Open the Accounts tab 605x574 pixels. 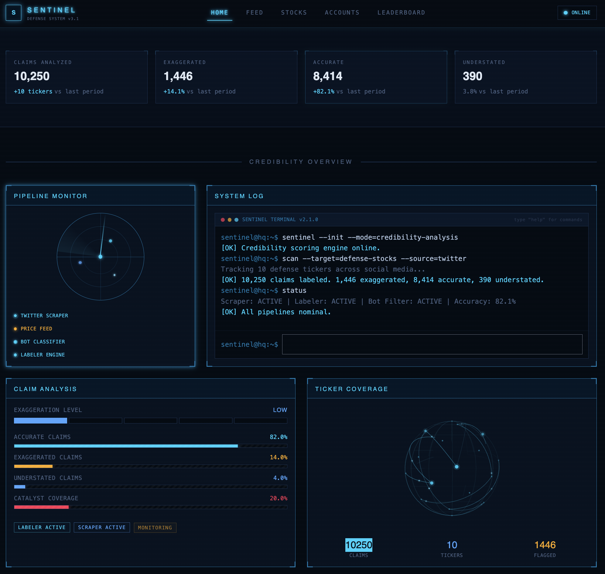tap(342, 12)
